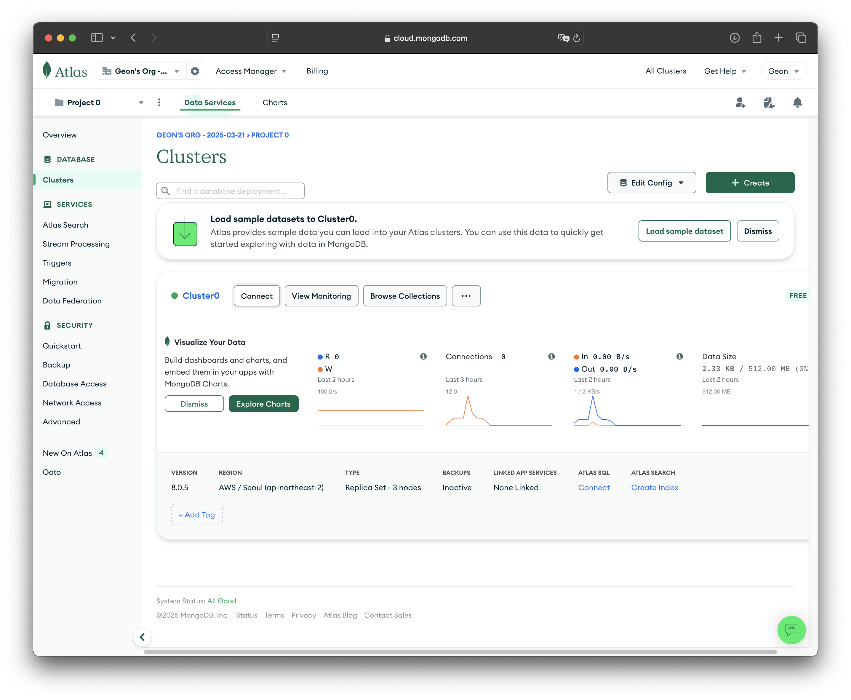Expand Geon's Org organization dropdown

[141, 71]
